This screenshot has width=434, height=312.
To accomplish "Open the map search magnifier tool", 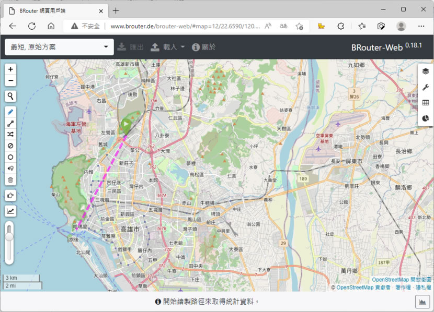I will pyautogui.click(x=10, y=96).
